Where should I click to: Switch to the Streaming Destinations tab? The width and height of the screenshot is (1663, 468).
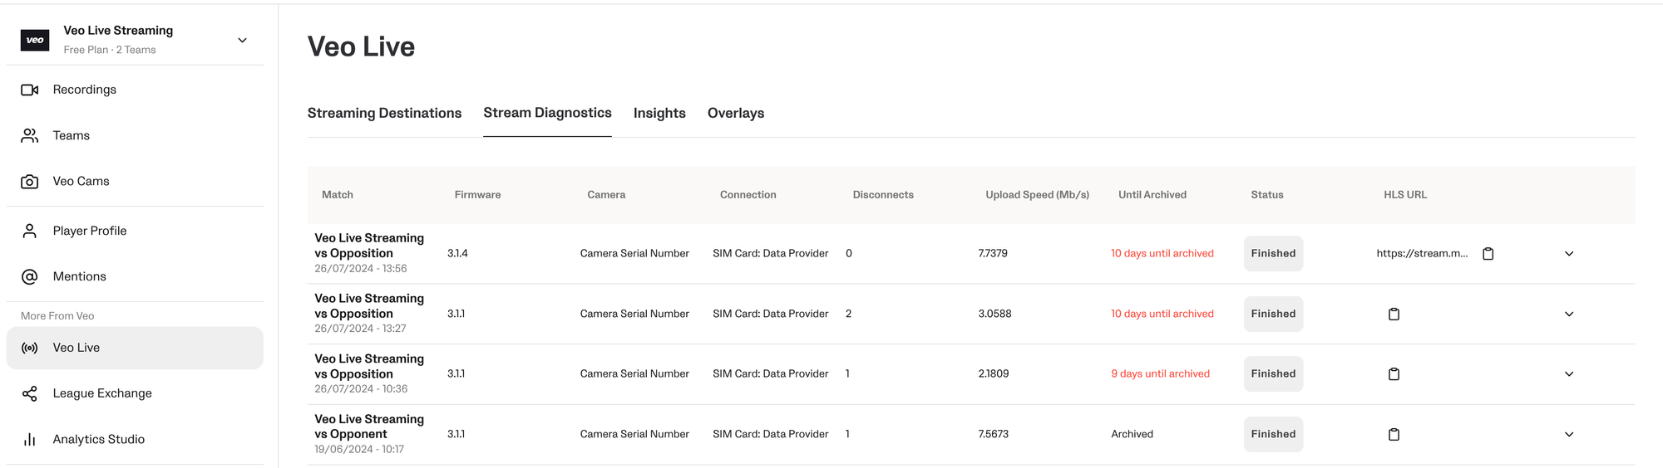(384, 113)
